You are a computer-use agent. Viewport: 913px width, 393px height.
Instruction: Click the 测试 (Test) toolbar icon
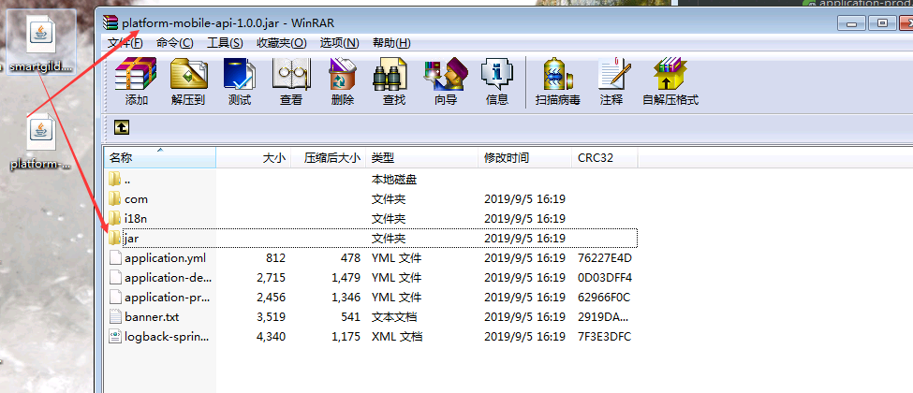coord(240,75)
